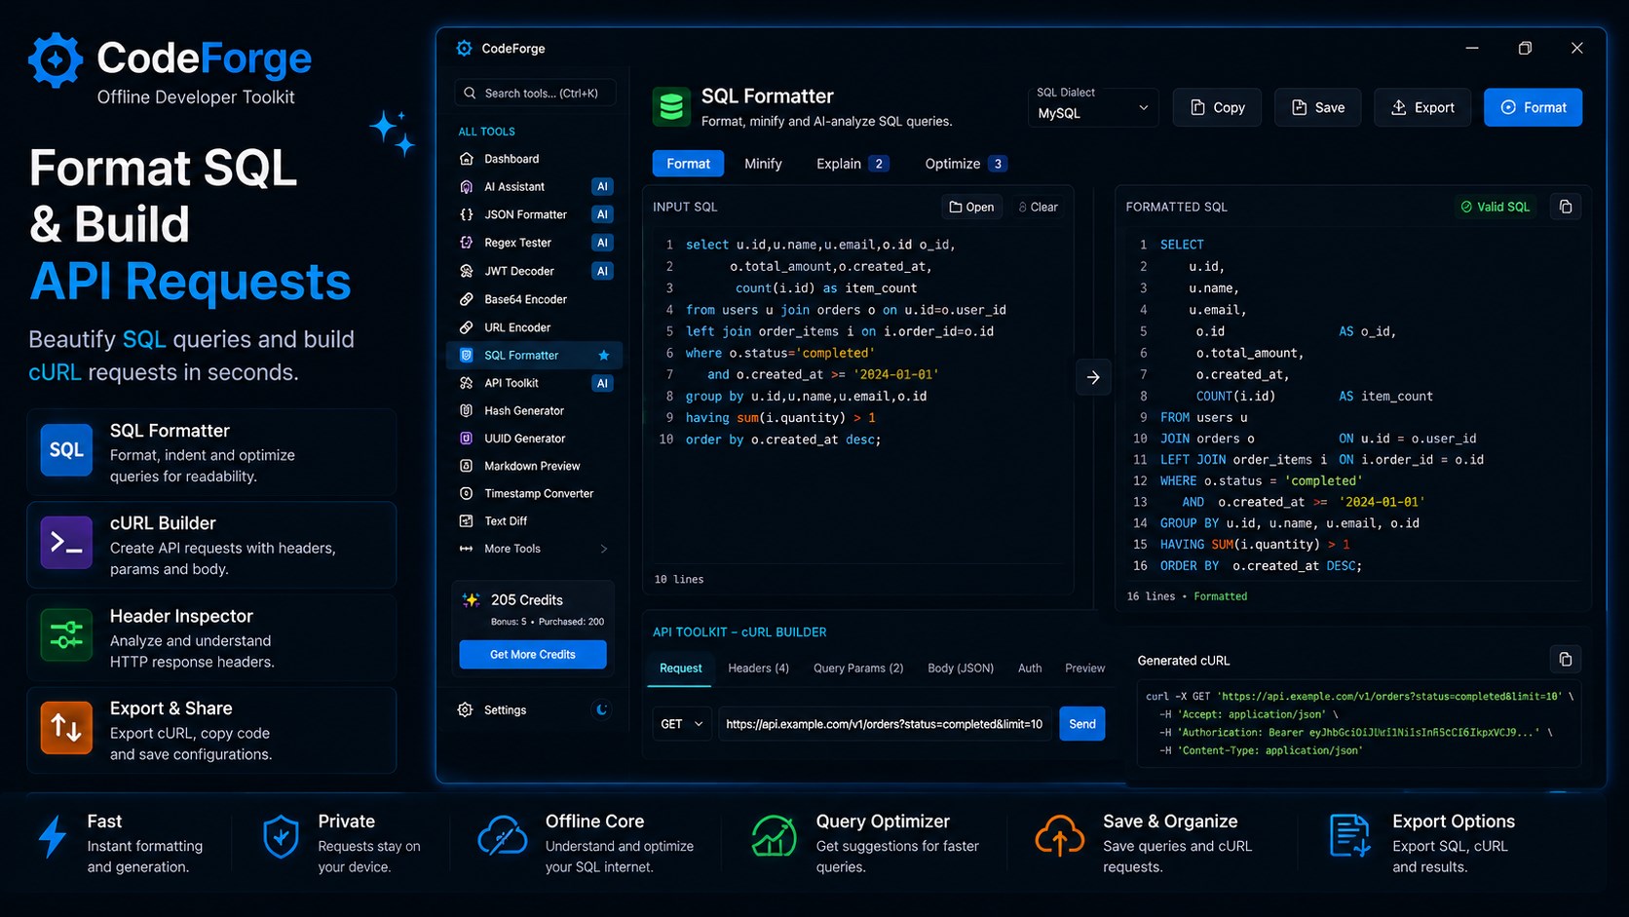The image size is (1629, 917).
Task: Click the sparkle credits icon beside 205 Credits
Action: click(472, 600)
